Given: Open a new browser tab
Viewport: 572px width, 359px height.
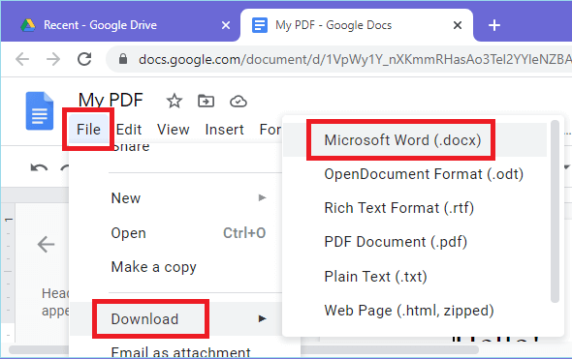Looking at the screenshot, I should tap(493, 25).
